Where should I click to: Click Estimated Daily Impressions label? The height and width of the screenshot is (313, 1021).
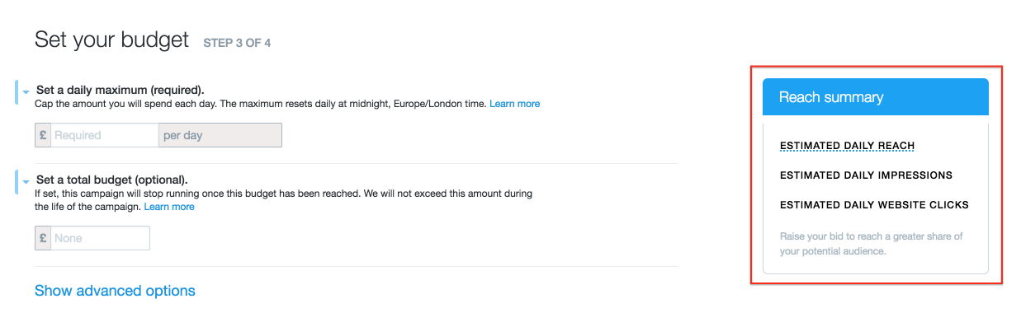(866, 175)
